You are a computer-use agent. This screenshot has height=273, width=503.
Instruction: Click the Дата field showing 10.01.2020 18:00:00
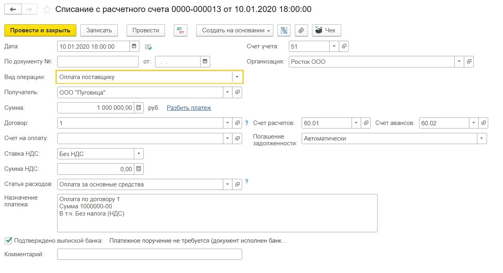(94, 46)
